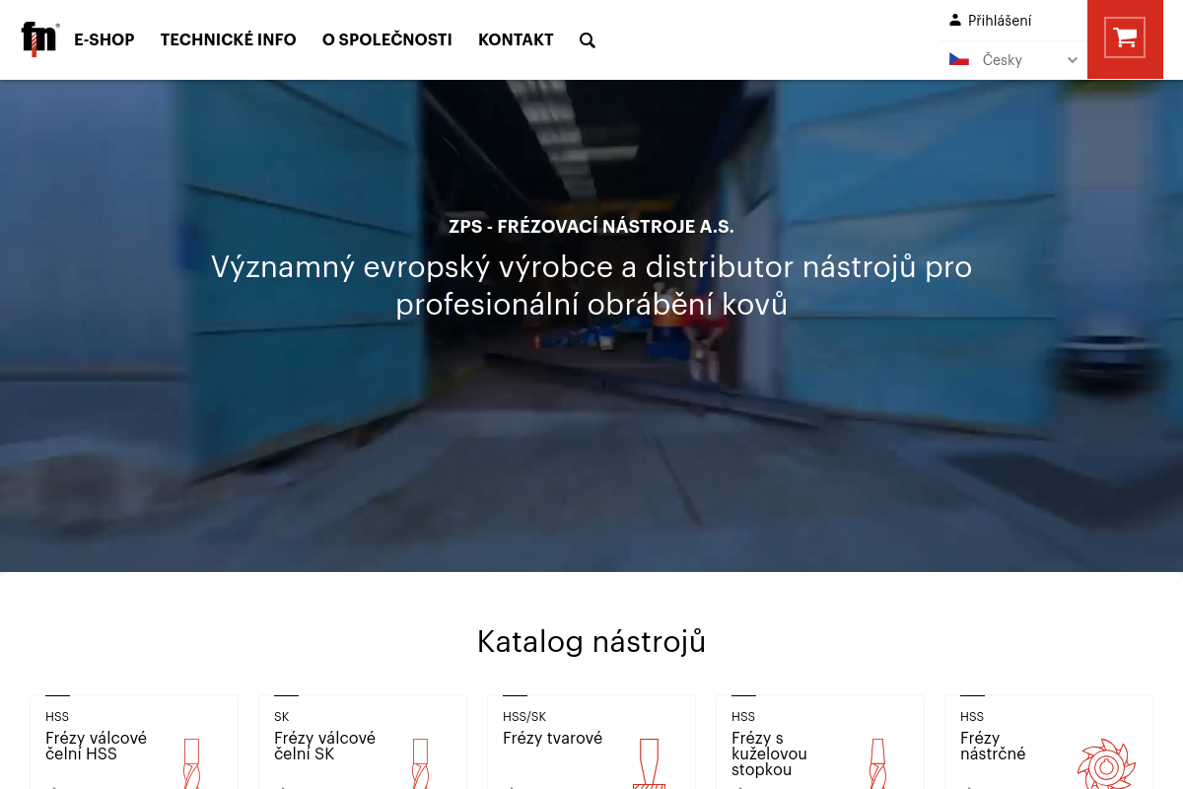Open O SPOLEČNOSTI page
Screen dimensions: 1183x789
386,40
